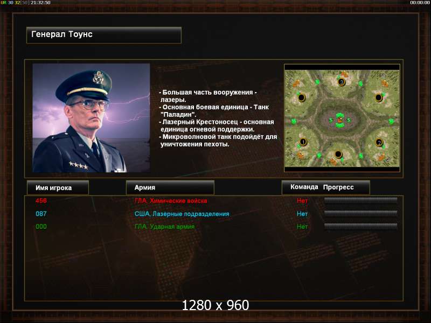Select the red oil derrick at map center
The width and height of the screenshot is (431, 323).
pyautogui.click(x=340, y=120)
